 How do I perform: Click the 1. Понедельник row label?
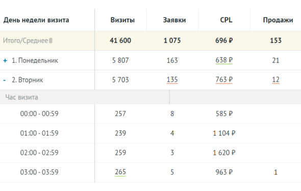coord(35,61)
